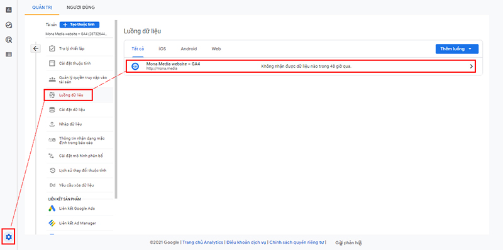Click the Cài đặt thuộc tính window icon
This screenshot has width=503, height=250.
pos(52,63)
